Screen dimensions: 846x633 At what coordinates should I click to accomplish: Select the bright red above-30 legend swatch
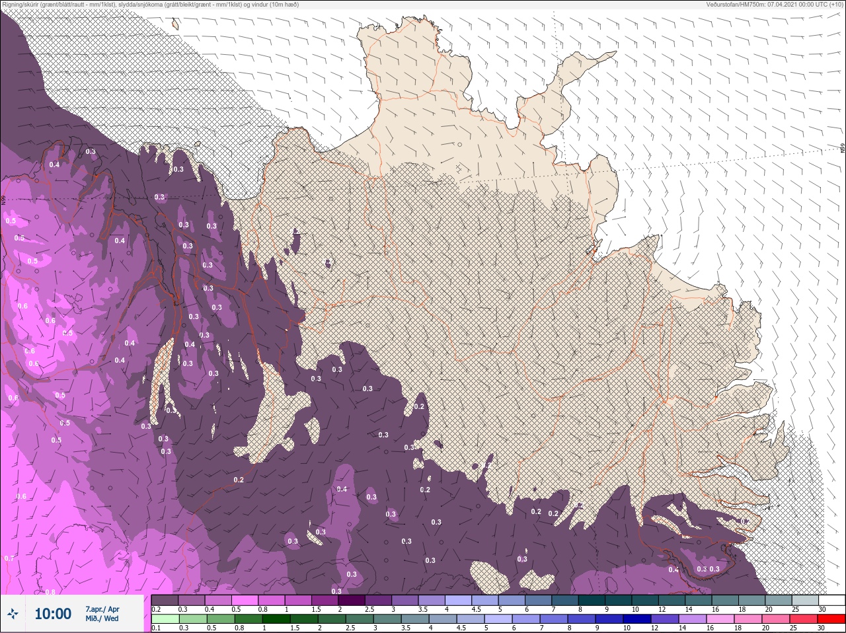point(831,619)
